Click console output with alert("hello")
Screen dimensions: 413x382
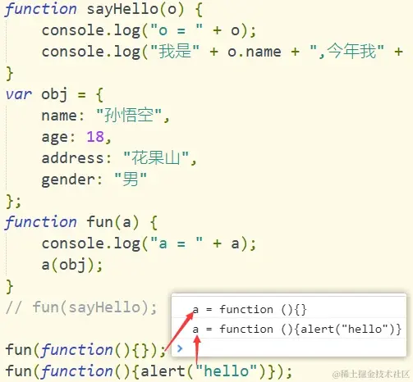pos(297,329)
